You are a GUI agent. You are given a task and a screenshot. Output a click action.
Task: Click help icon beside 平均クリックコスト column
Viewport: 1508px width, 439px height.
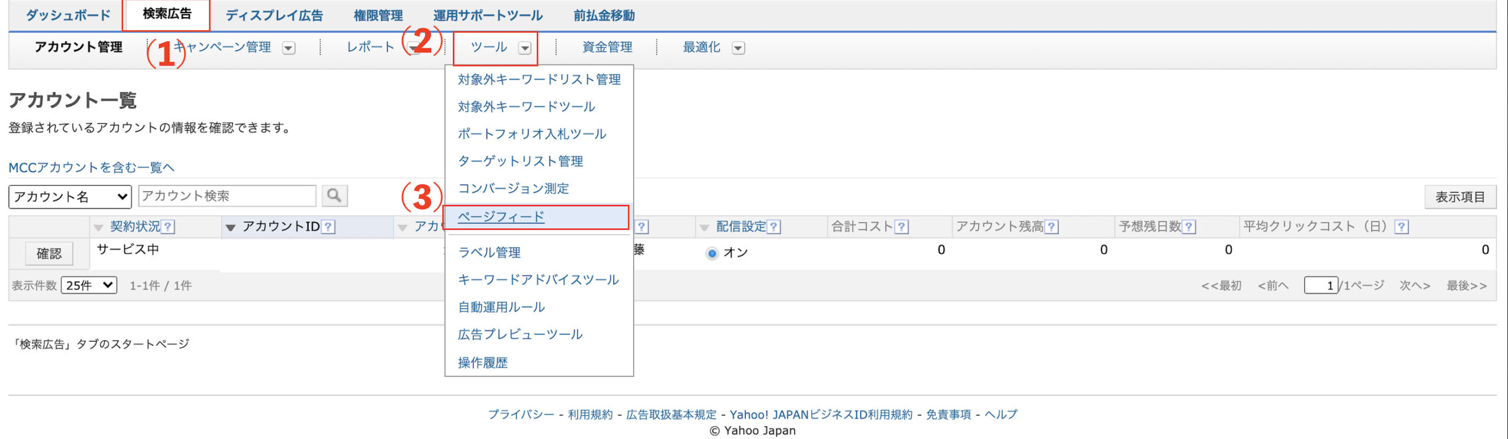point(1401,227)
